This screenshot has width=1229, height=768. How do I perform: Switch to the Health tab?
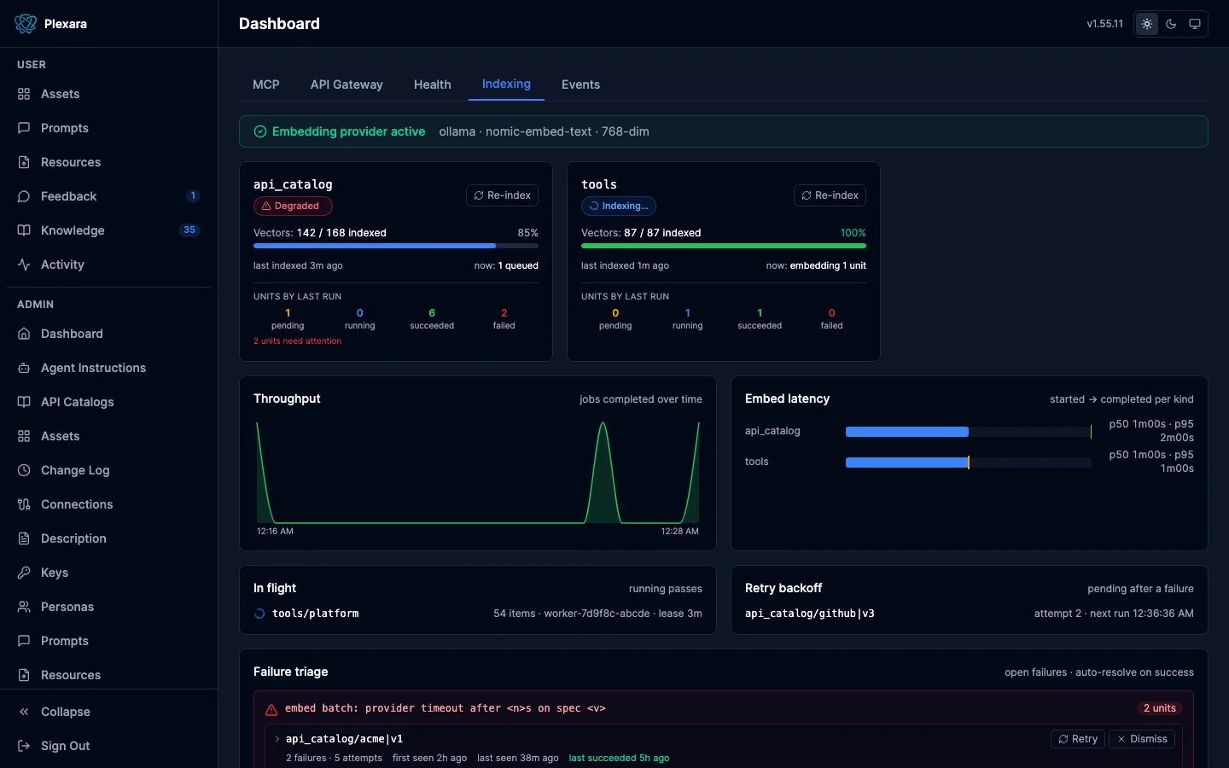(x=433, y=84)
